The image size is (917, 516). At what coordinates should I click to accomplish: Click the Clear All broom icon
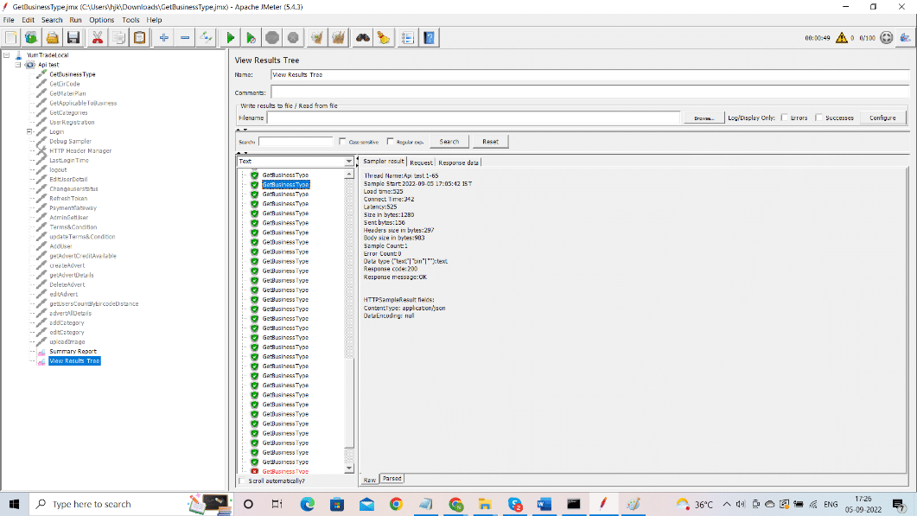tap(337, 38)
